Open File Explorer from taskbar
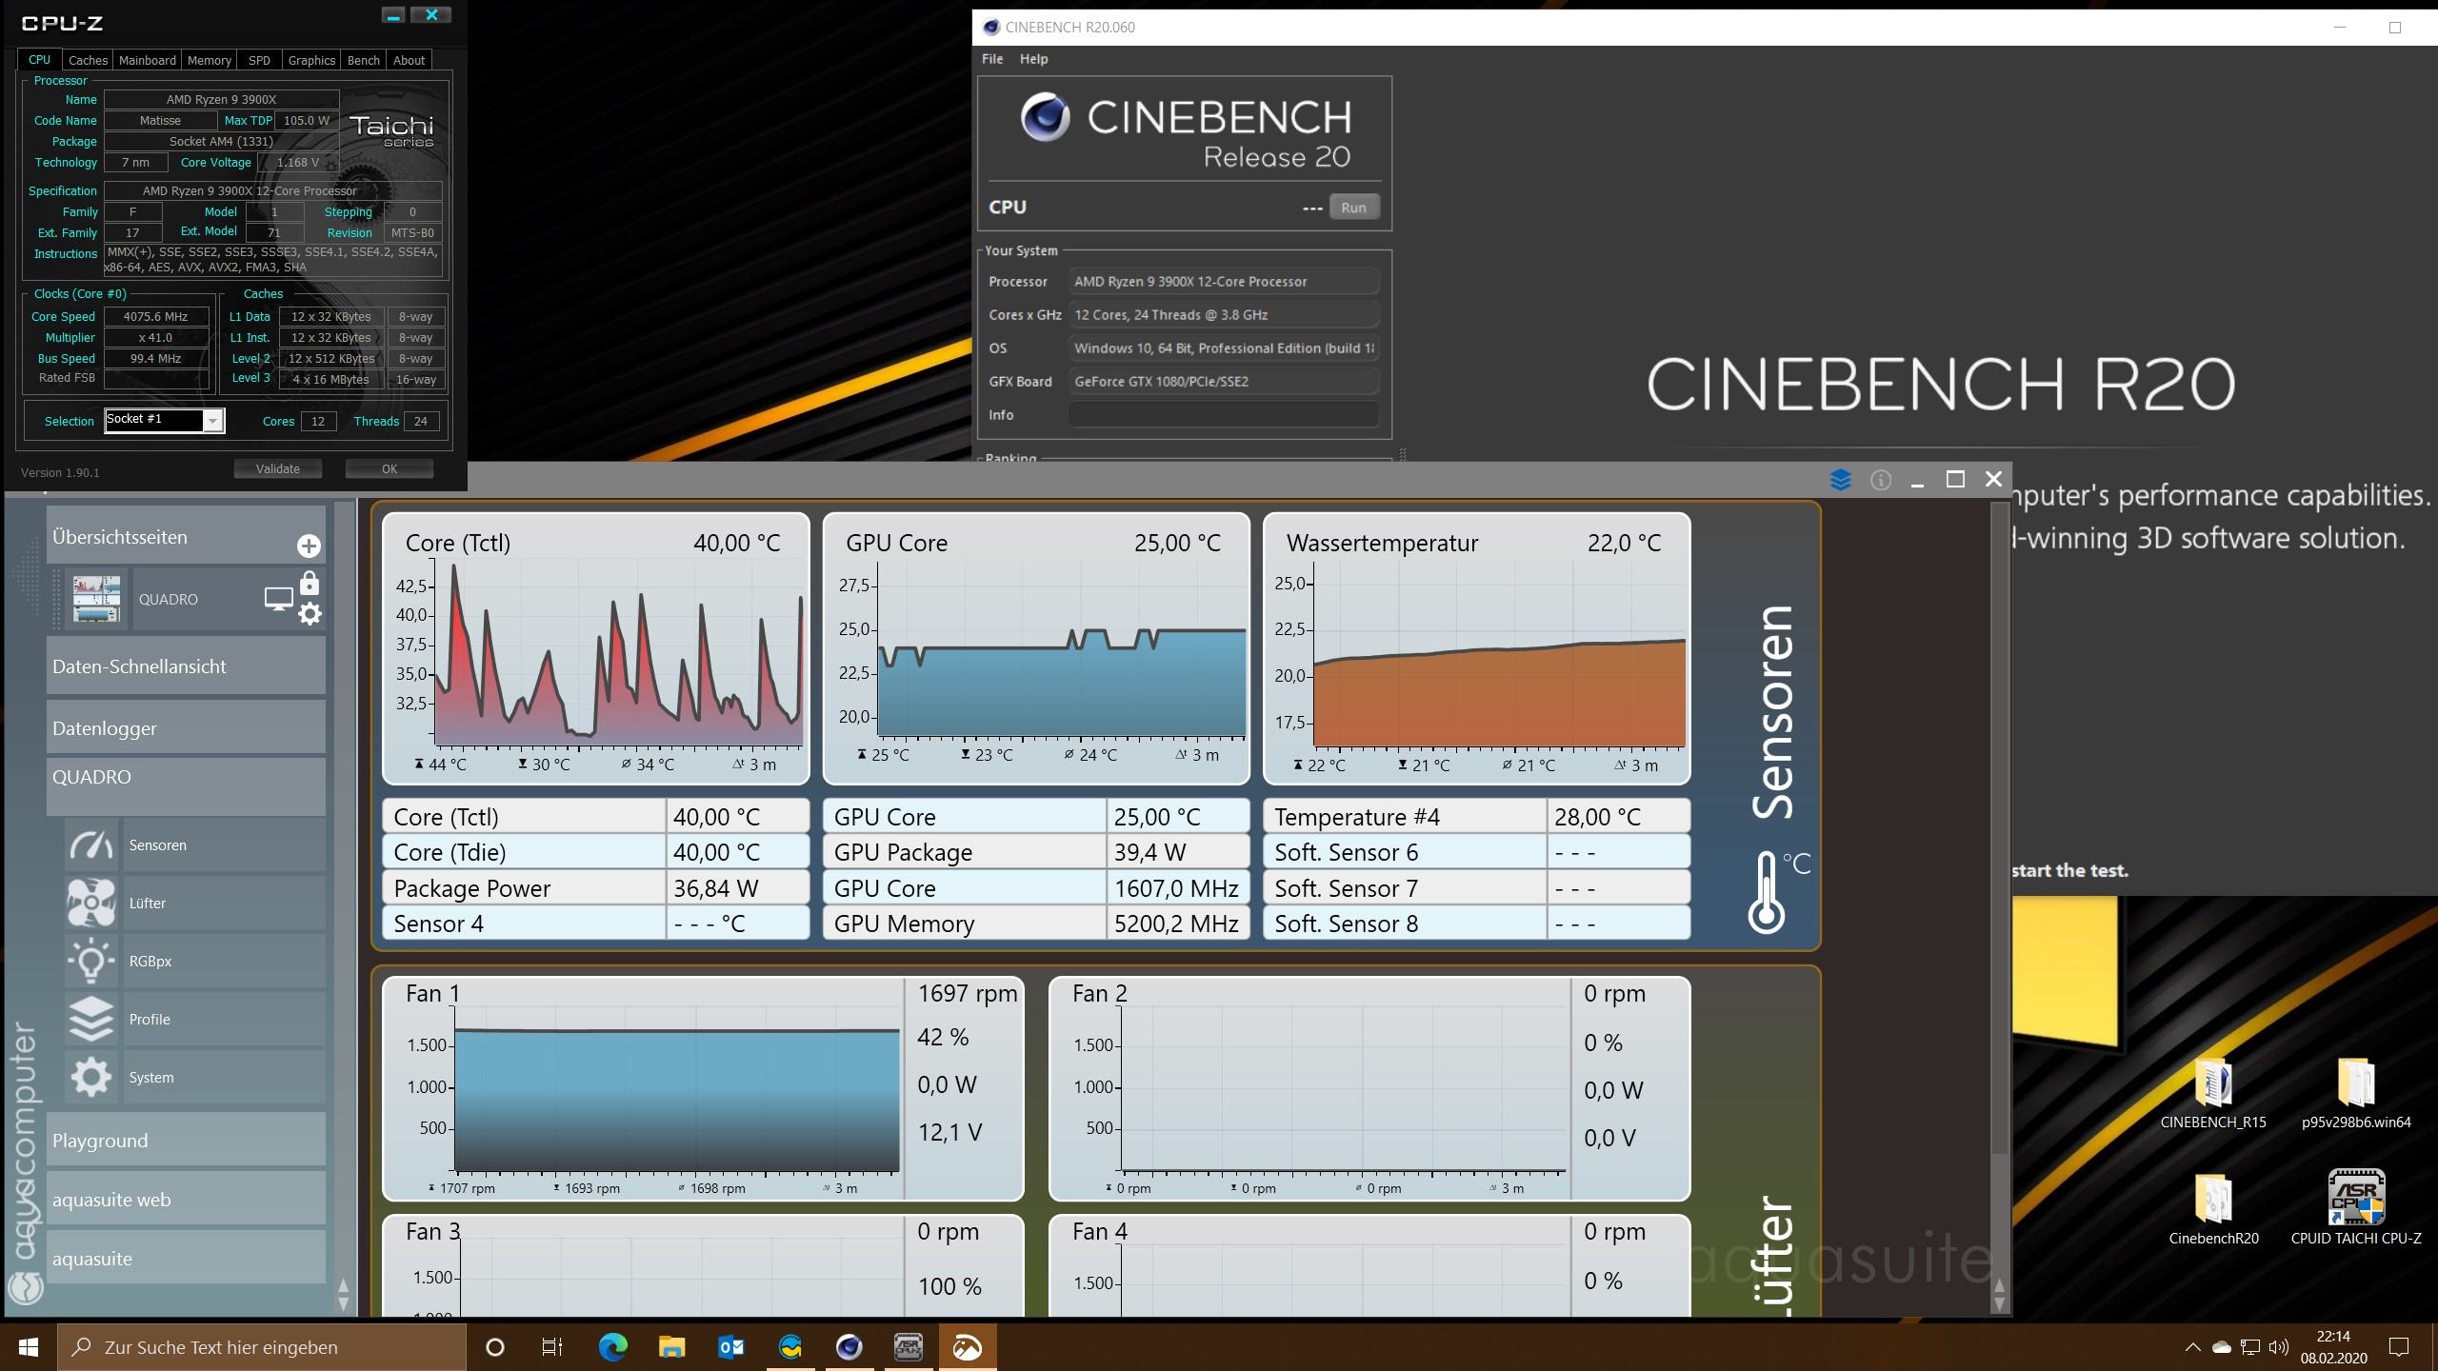 (x=671, y=1347)
